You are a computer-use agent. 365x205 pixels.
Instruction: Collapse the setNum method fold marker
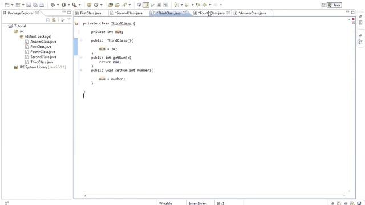coord(81,70)
